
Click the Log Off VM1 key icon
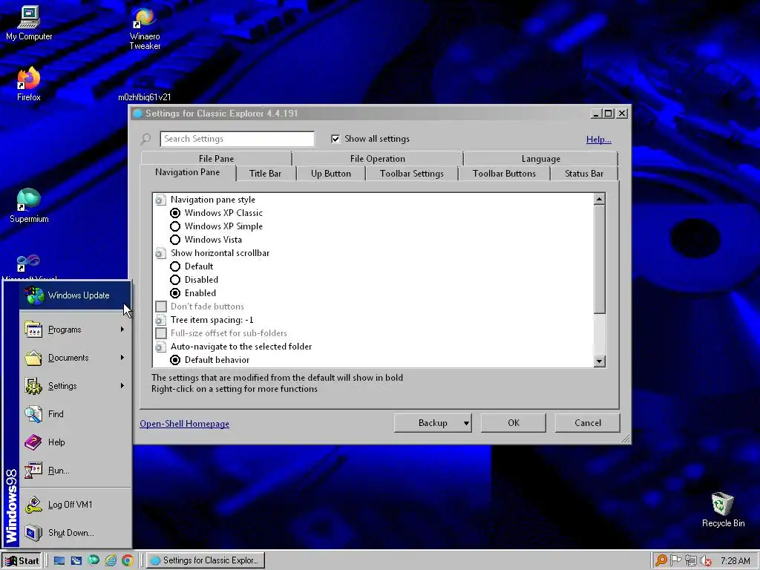click(33, 505)
